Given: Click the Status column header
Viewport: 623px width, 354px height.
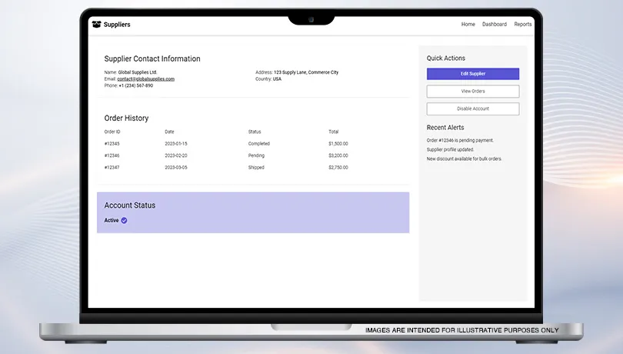Looking at the screenshot, I should point(255,132).
